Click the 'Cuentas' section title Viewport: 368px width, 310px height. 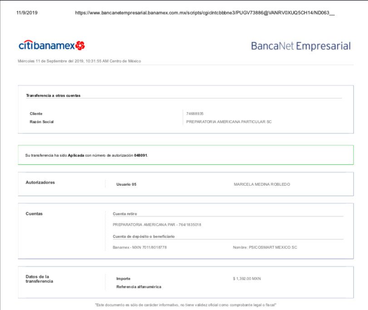[34, 213]
